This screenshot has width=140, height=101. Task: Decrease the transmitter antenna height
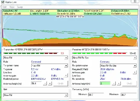(45, 83)
